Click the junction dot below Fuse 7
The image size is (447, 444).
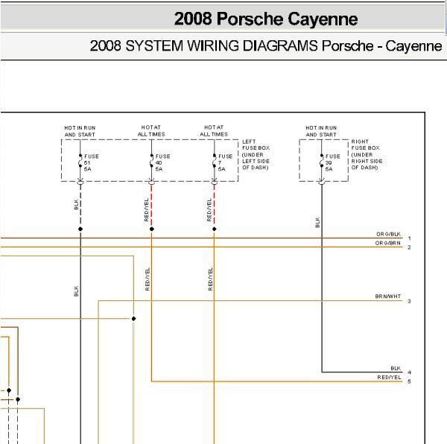pos(215,229)
